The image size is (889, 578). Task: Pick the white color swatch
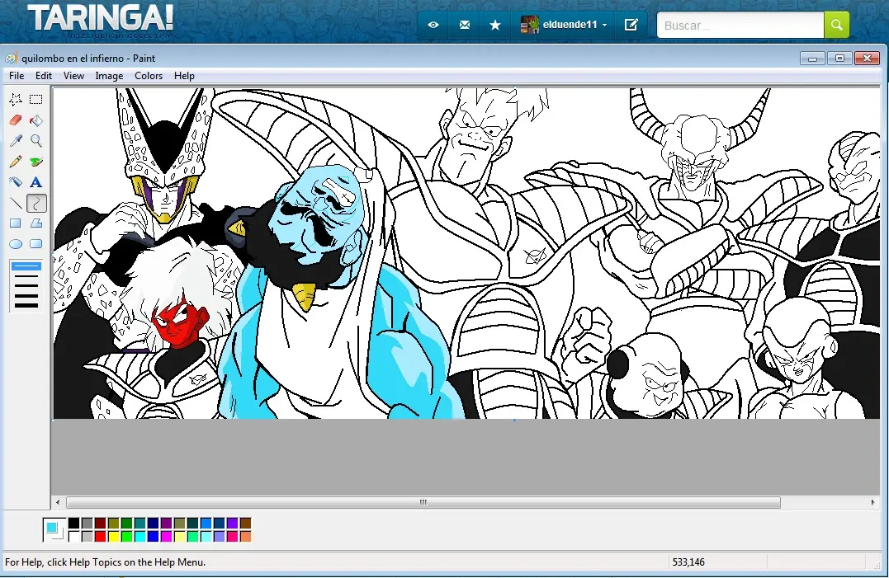click(x=73, y=536)
